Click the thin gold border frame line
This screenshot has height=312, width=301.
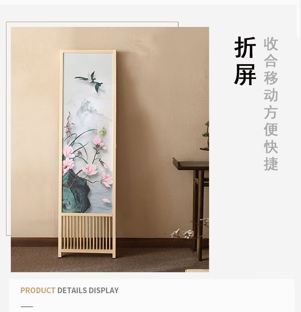[92, 22]
